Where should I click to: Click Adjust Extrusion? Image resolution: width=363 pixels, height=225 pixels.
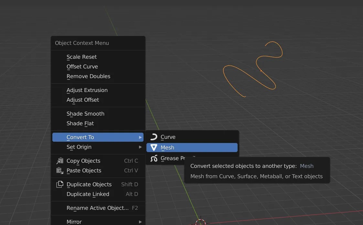pos(87,90)
